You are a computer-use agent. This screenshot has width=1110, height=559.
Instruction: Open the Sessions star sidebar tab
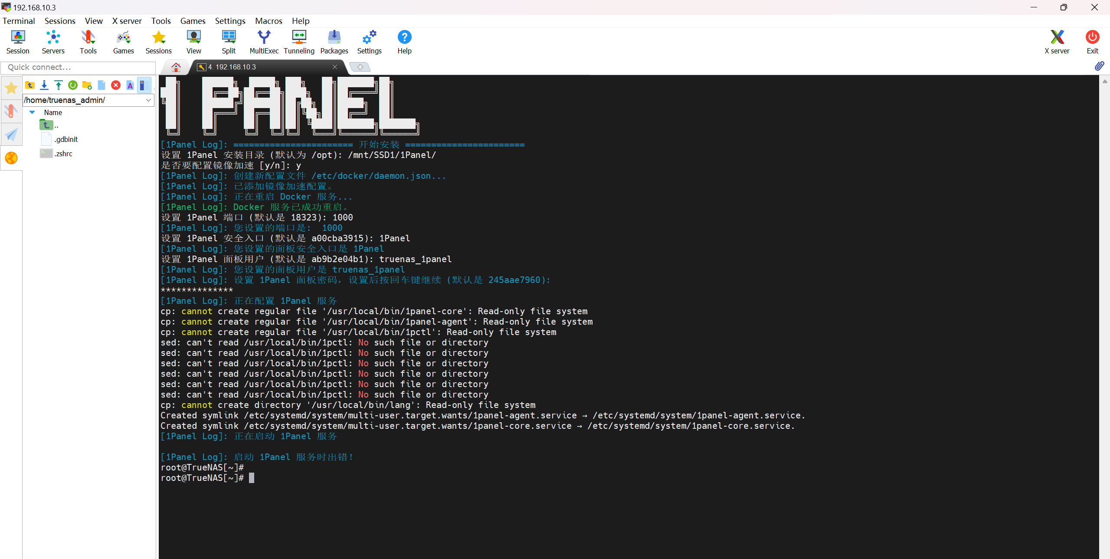pyautogui.click(x=11, y=88)
